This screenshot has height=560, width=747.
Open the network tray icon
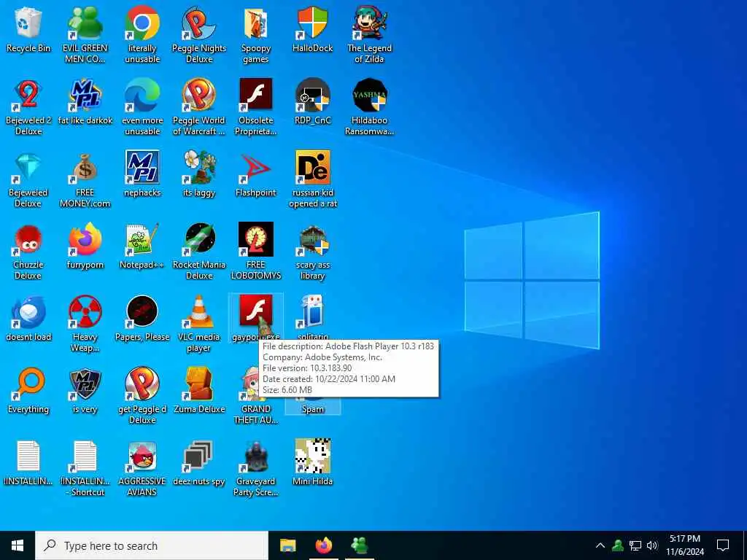pyautogui.click(x=635, y=545)
